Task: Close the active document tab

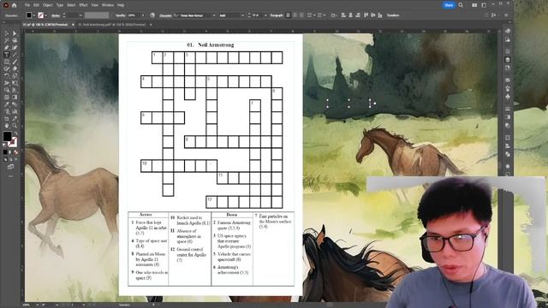Action: click(x=73, y=25)
